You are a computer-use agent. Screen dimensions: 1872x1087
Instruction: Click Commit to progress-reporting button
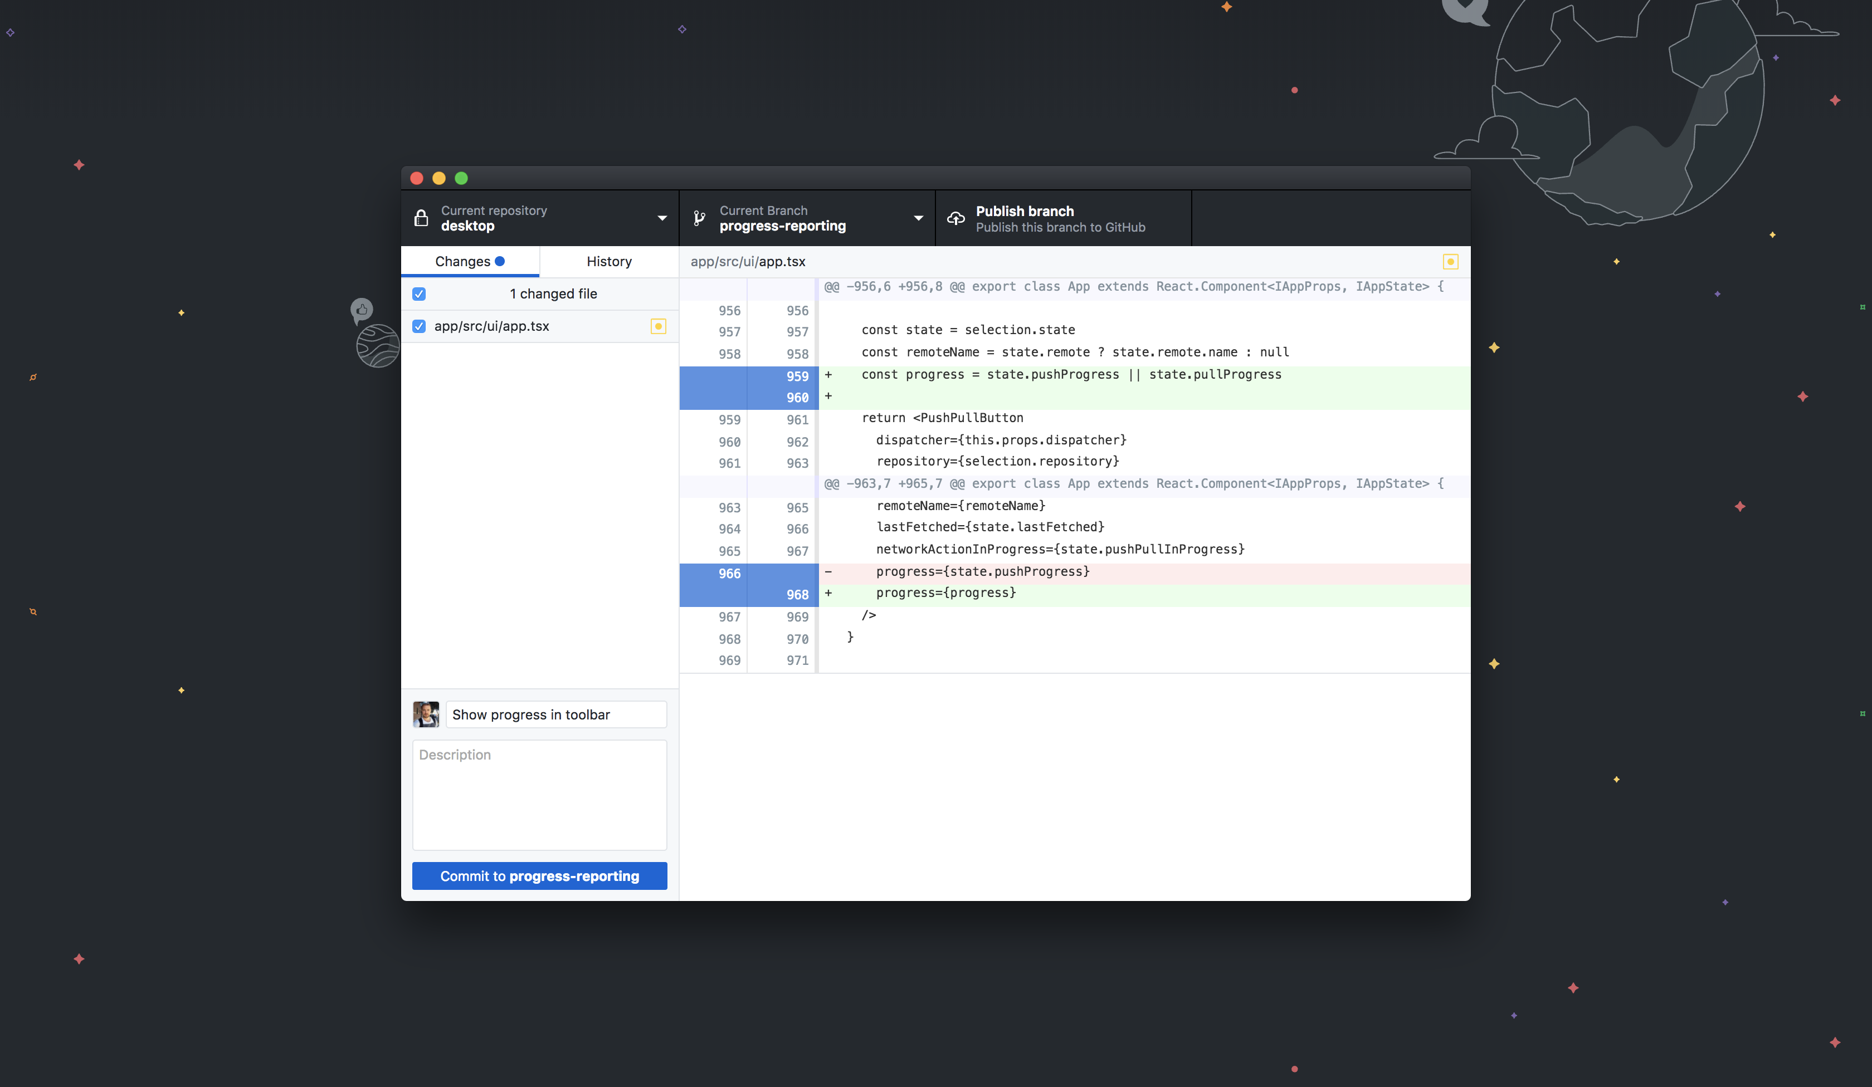click(539, 876)
